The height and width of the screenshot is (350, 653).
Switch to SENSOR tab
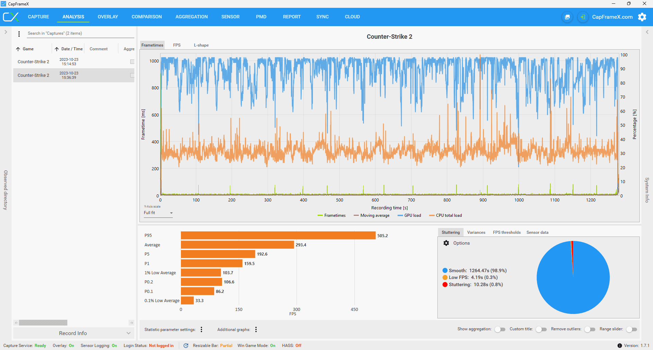coord(230,17)
